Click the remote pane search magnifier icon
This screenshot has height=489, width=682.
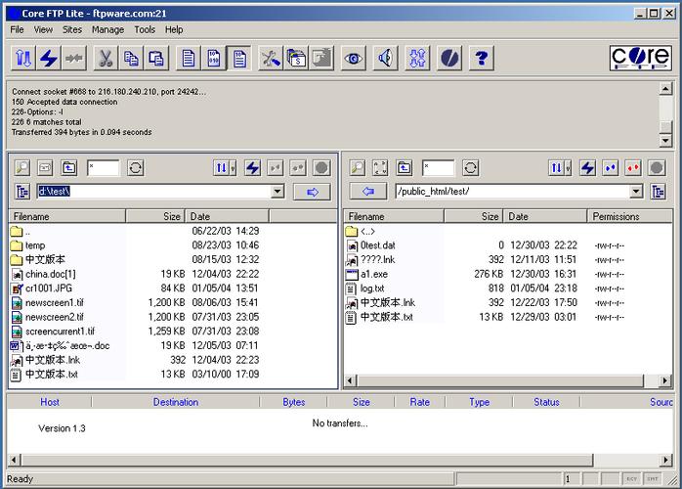(x=357, y=168)
